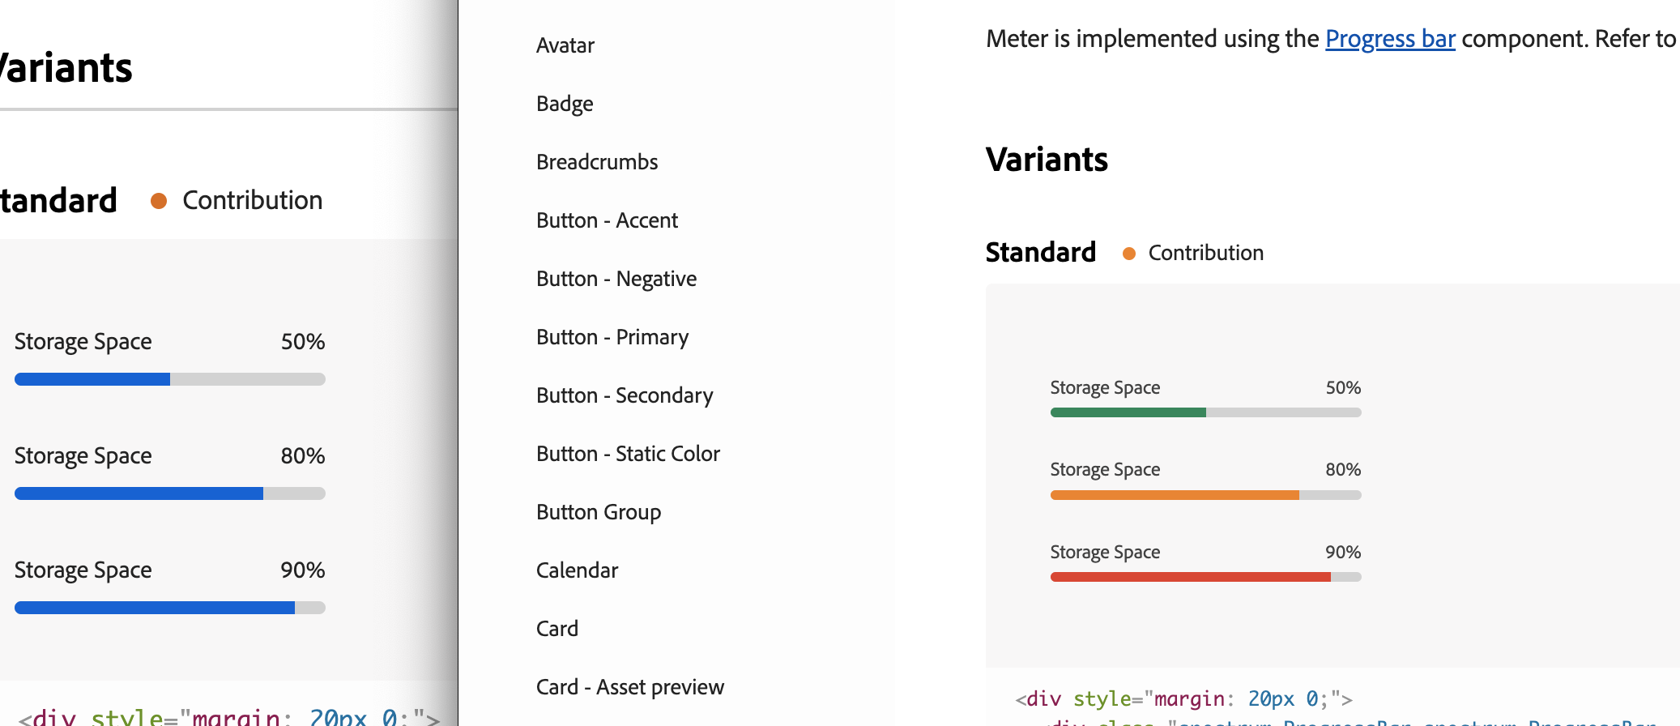The image size is (1680, 726).
Task: Go to the Breadcrumbs page
Action: [597, 162]
